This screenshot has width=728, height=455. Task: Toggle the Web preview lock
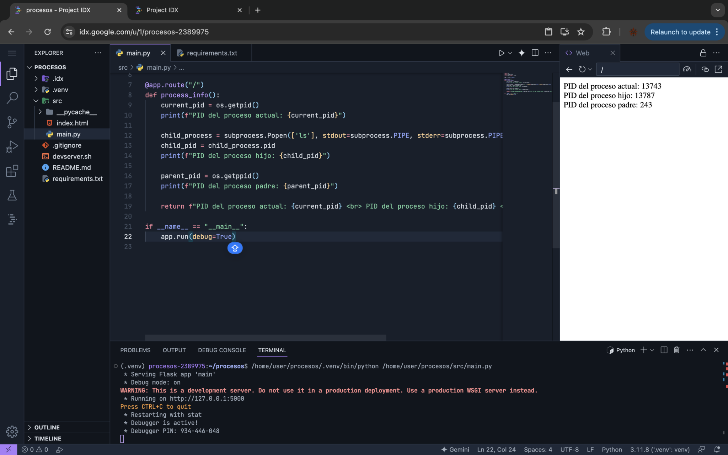tap(702, 53)
